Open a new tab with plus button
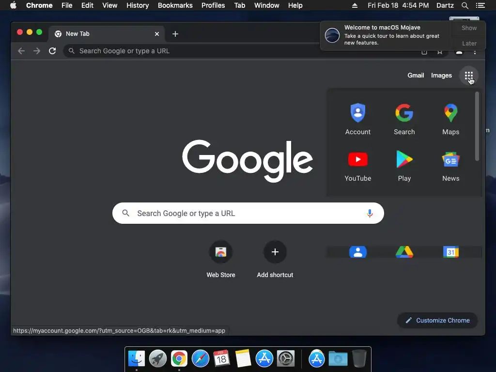Image resolution: width=496 pixels, height=372 pixels. (x=175, y=34)
